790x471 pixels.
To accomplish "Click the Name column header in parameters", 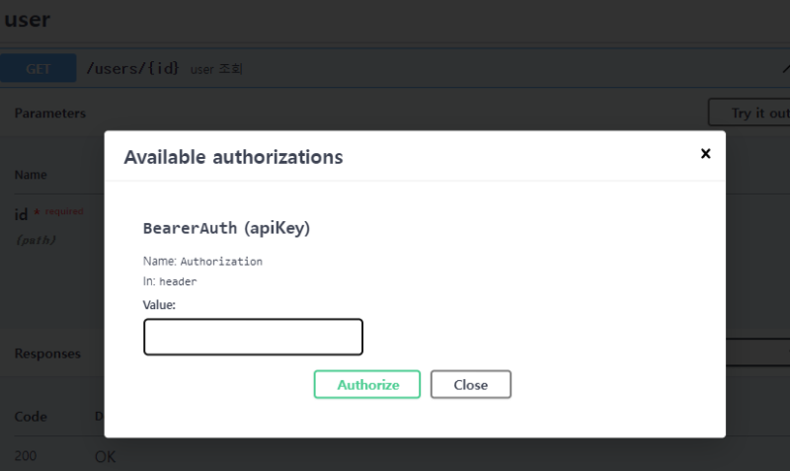I will [x=31, y=175].
